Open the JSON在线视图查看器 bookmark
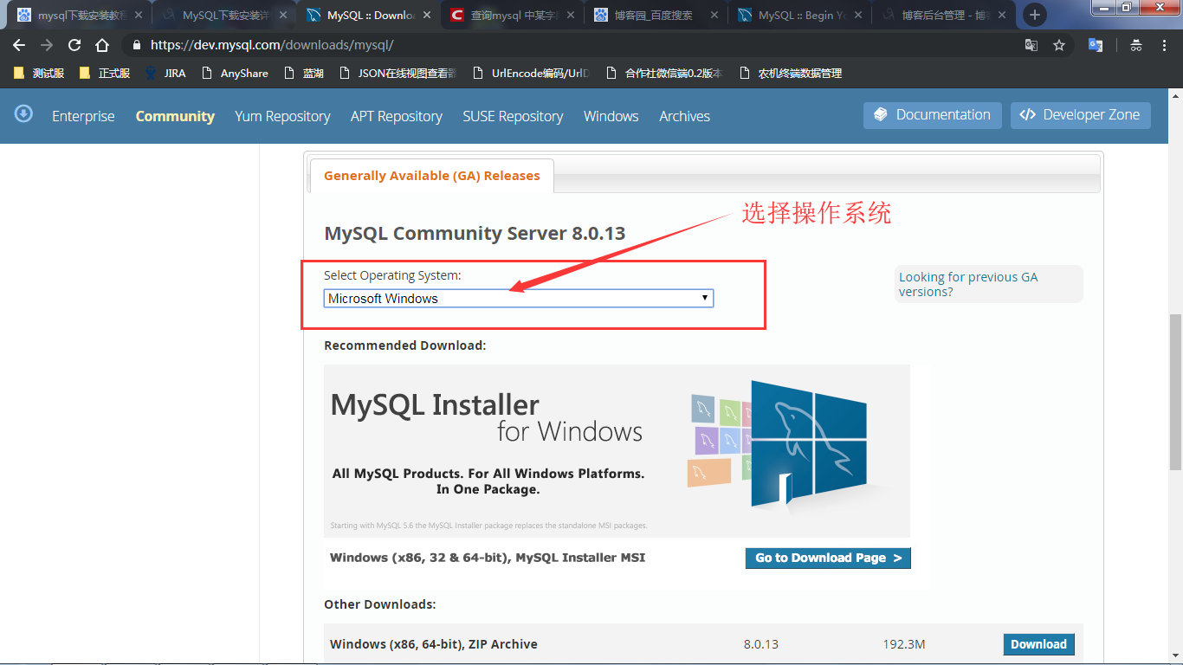 click(x=397, y=74)
